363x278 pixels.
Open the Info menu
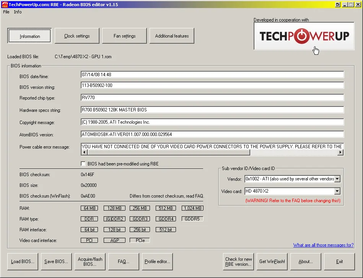pyautogui.click(x=18, y=12)
